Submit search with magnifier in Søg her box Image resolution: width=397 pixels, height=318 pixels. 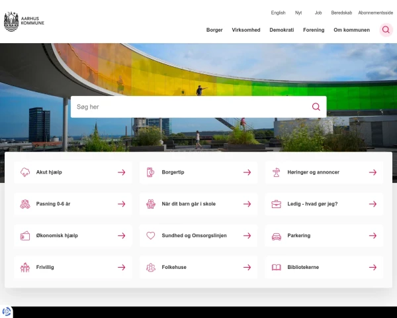[x=316, y=107]
